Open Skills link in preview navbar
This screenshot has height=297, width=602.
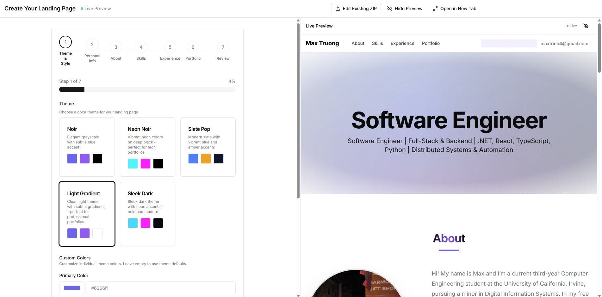tap(377, 43)
